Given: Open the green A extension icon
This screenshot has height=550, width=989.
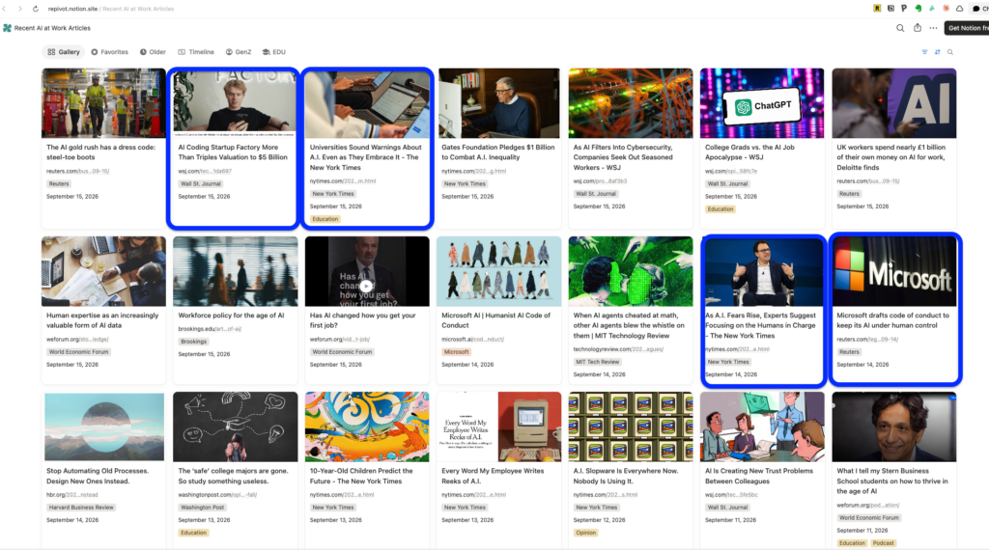Looking at the screenshot, I should pos(932,8).
